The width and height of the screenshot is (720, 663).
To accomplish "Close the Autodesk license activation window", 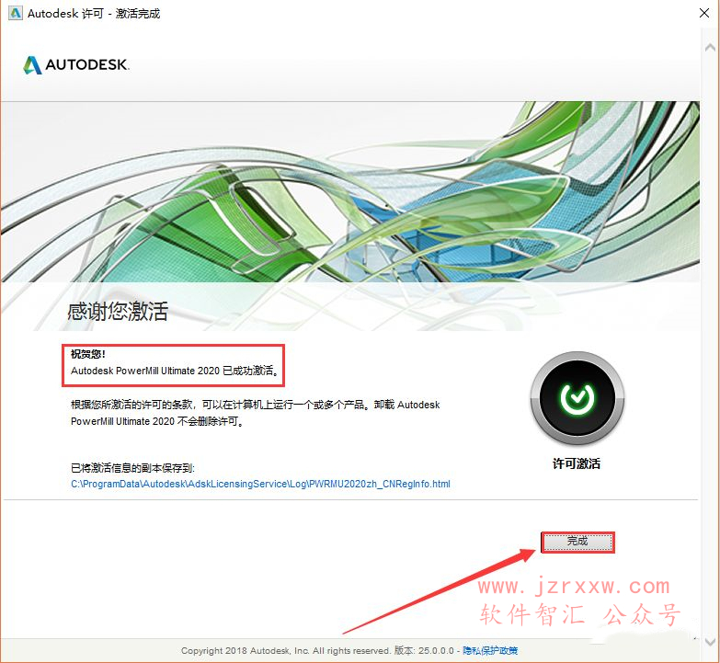I will [704, 13].
